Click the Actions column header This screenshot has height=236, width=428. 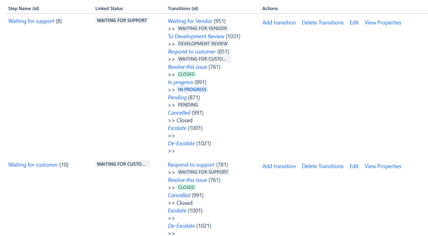(x=270, y=9)
